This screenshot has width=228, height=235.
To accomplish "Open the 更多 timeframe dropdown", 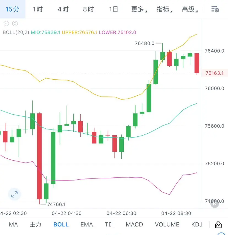I will click(139, 9).
